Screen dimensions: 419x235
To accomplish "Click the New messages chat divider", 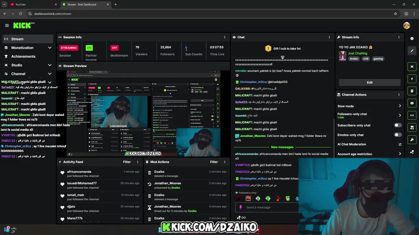I will tap(282, 147).
